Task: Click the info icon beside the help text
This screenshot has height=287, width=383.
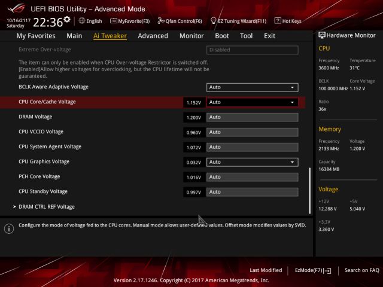Action: [x=9, y=228]
